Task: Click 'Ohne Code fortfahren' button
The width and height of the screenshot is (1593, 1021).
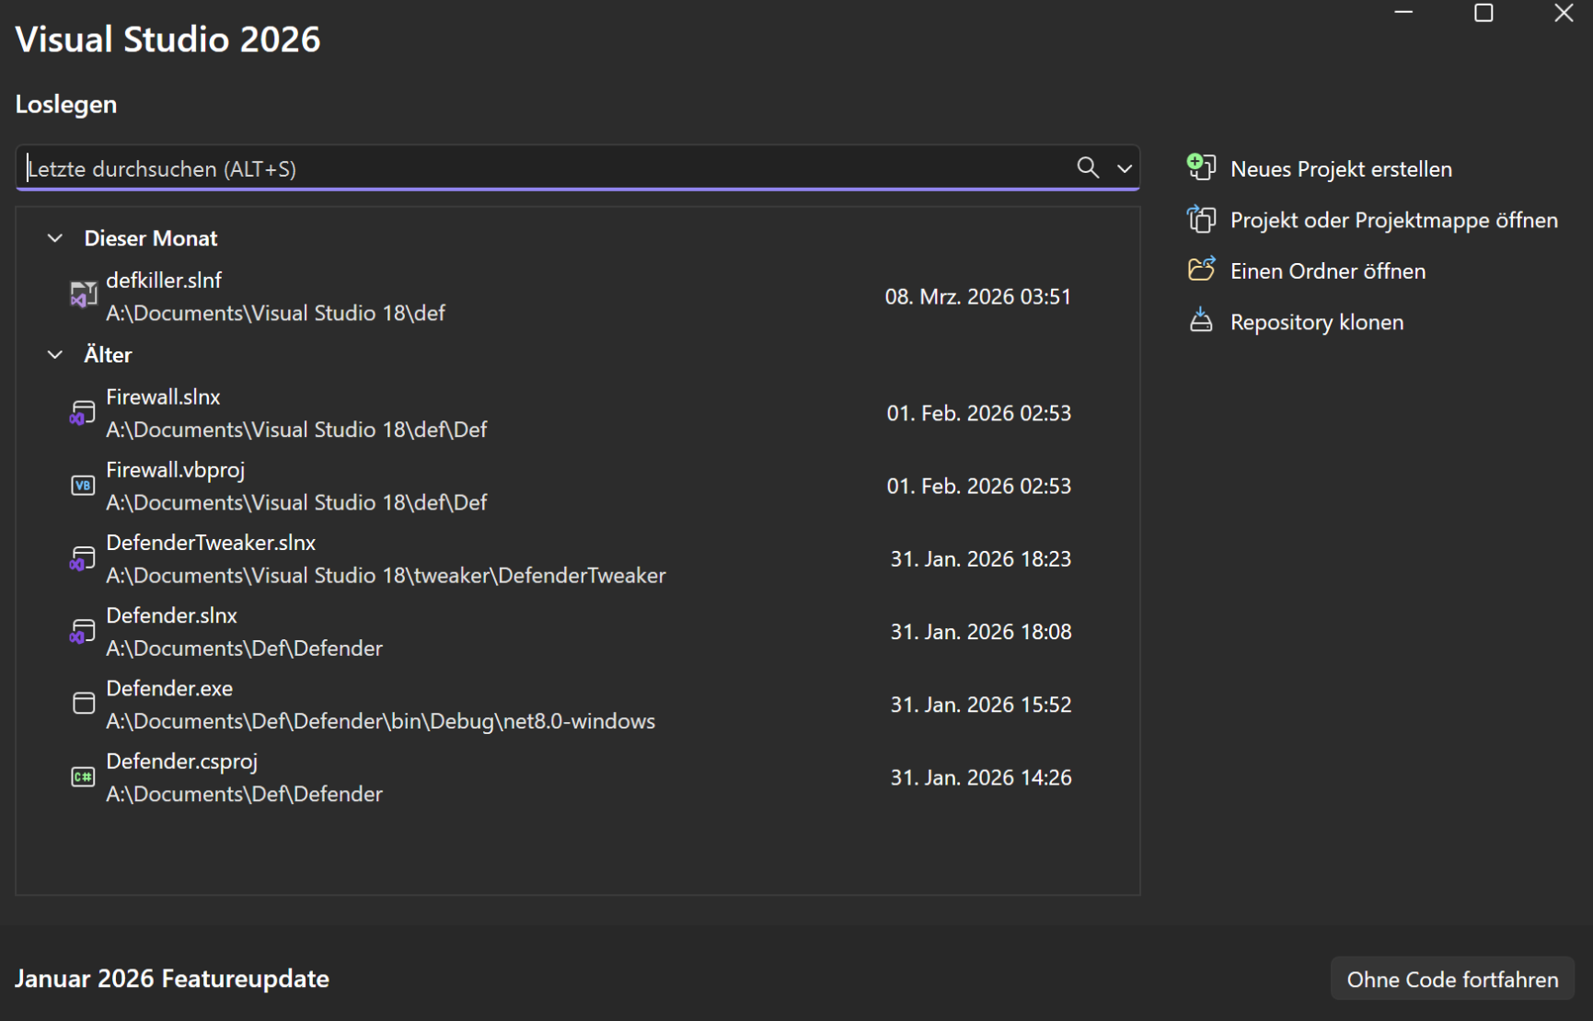Action: click(1452, 980)
